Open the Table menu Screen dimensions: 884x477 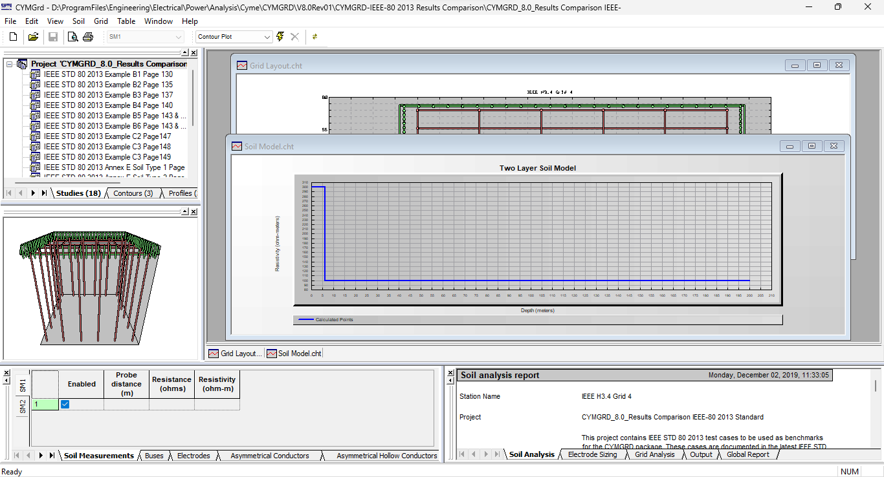[126, 21]
